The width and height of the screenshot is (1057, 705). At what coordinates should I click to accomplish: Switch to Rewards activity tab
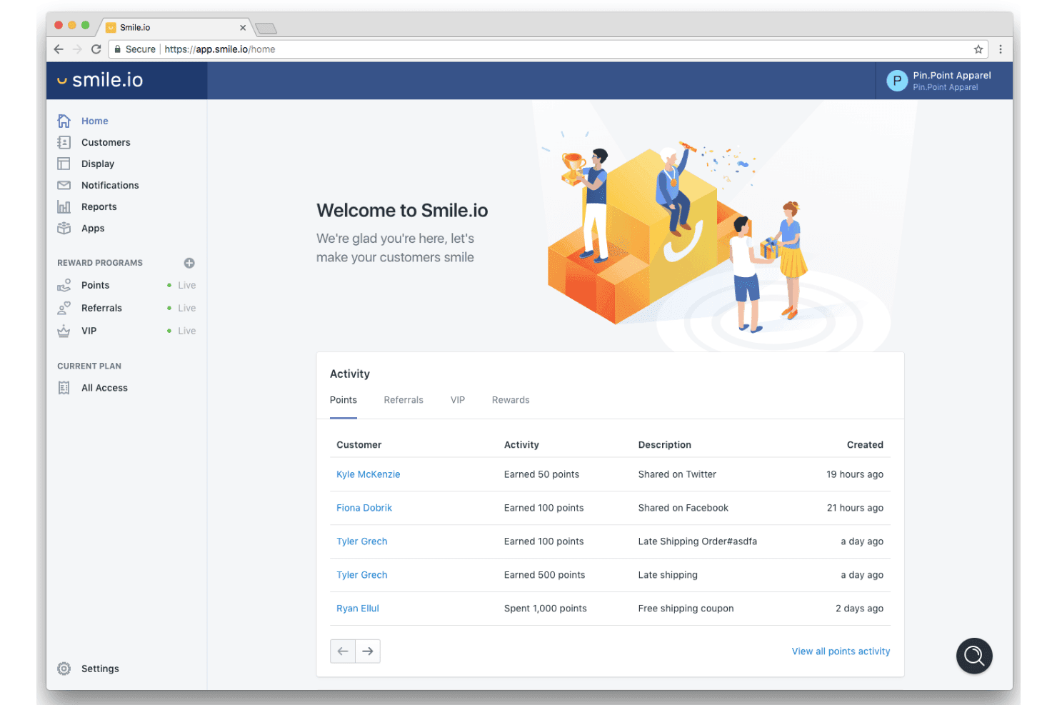[x=511, y=400]
